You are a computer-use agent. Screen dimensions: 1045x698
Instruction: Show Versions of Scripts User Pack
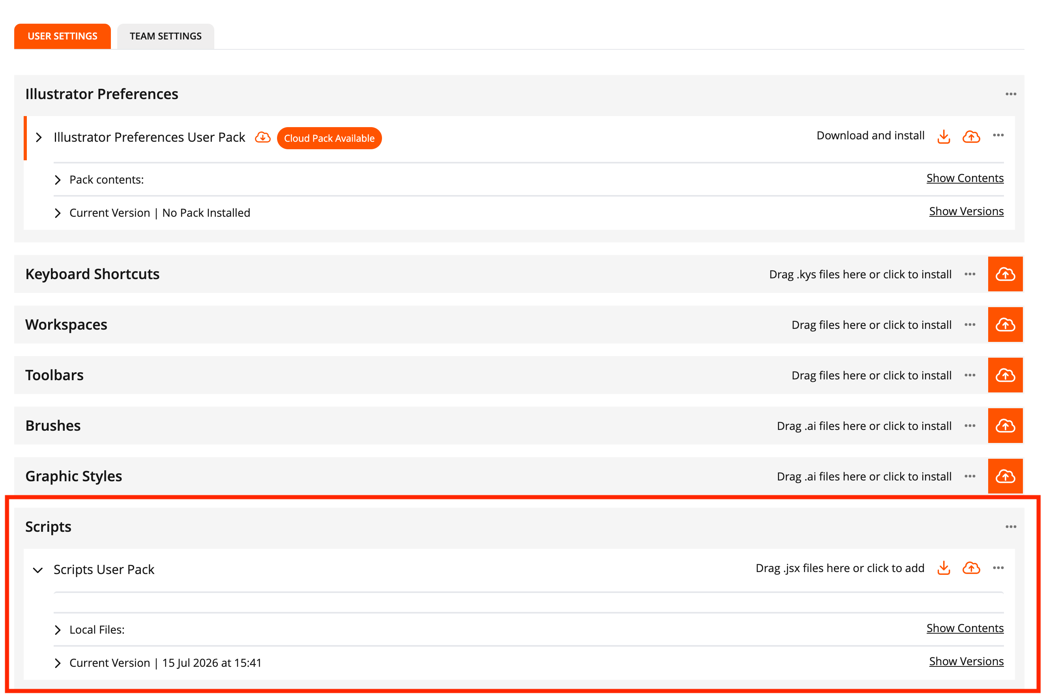click(x=966, y=662)
